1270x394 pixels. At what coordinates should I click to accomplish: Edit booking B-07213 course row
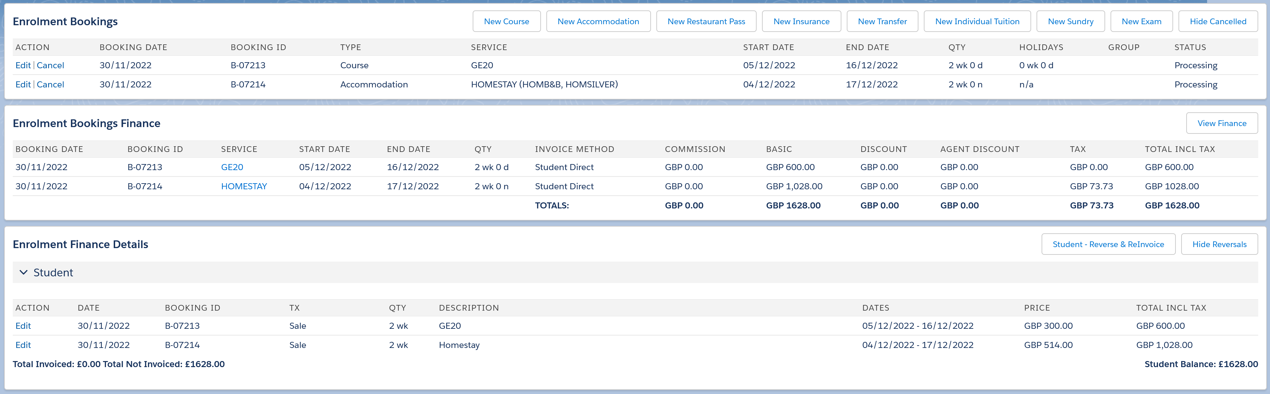point(23,65)
